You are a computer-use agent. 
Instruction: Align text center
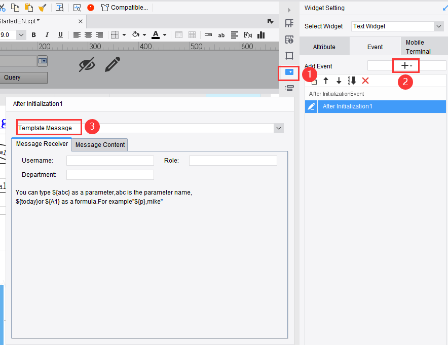click(88, 35)
